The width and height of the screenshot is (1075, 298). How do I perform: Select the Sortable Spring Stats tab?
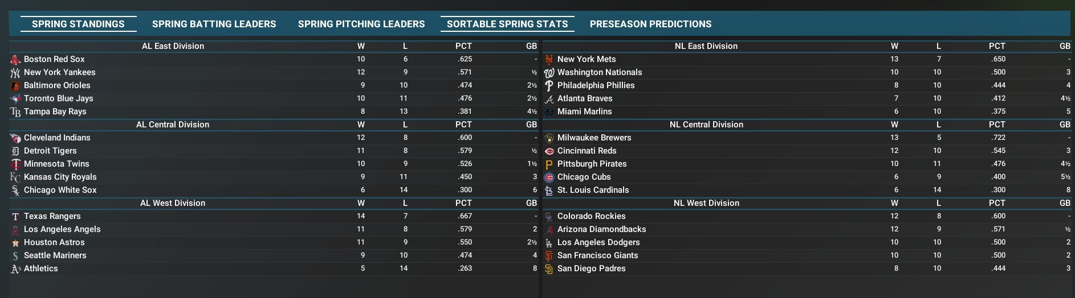click(507, 24)
